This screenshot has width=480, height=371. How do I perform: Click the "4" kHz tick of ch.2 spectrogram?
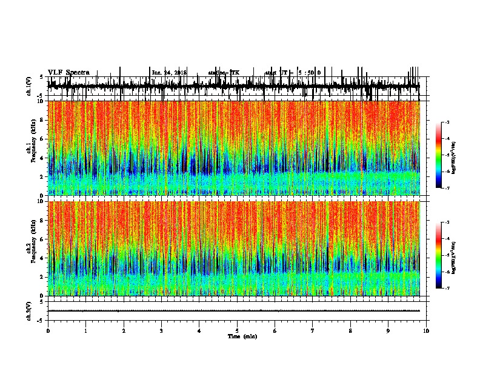[42, 258]
